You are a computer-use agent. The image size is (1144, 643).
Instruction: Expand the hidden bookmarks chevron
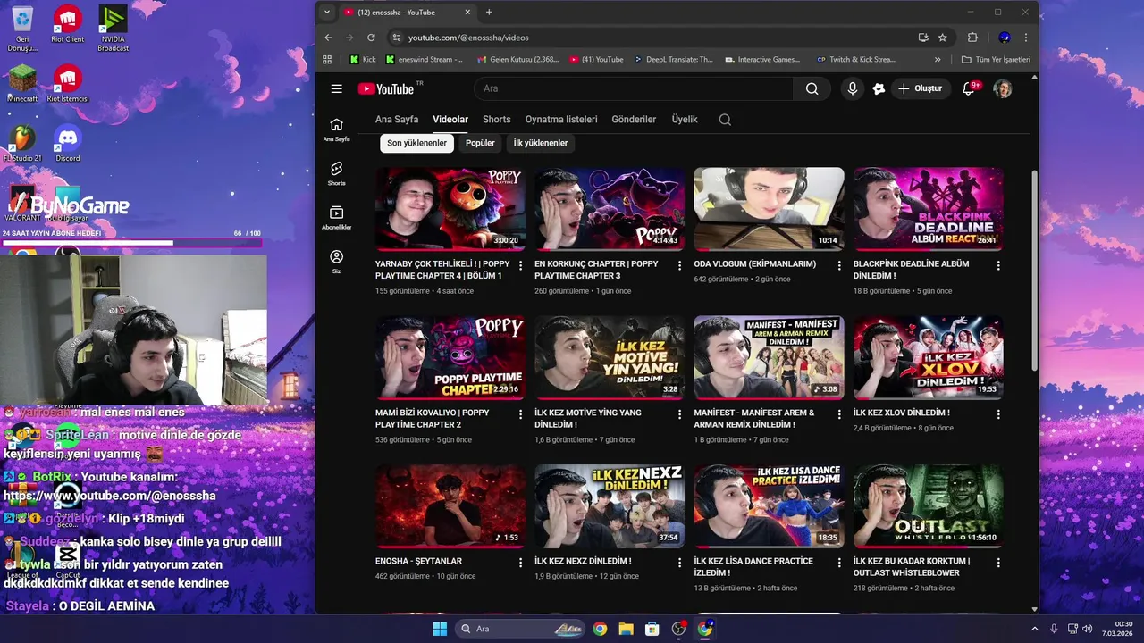pos(938,60)
